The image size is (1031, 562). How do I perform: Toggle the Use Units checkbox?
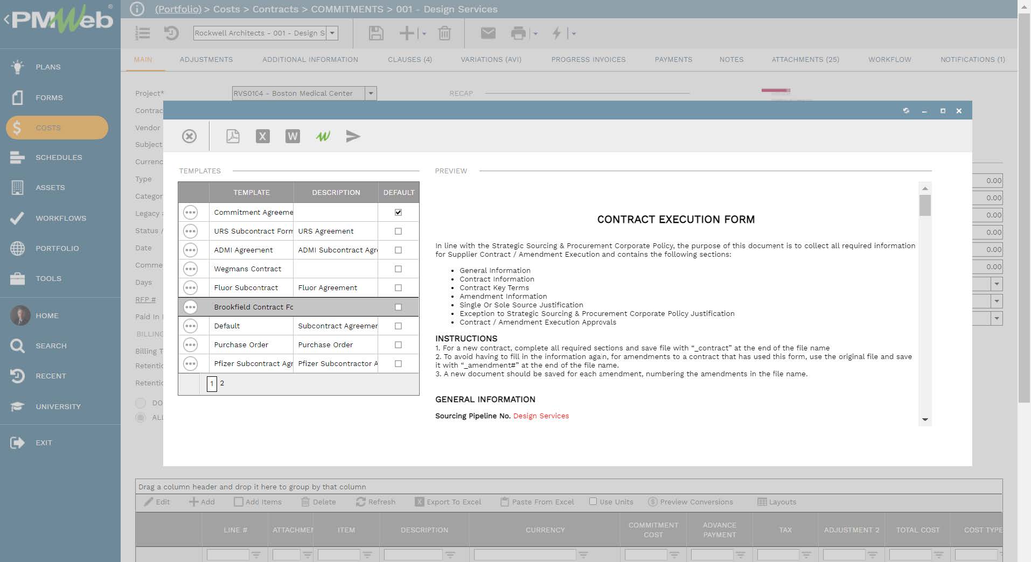click(x=593, y=501)
